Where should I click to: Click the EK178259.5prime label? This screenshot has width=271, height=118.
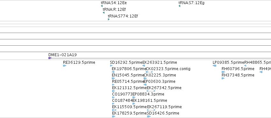pos(130,113)
